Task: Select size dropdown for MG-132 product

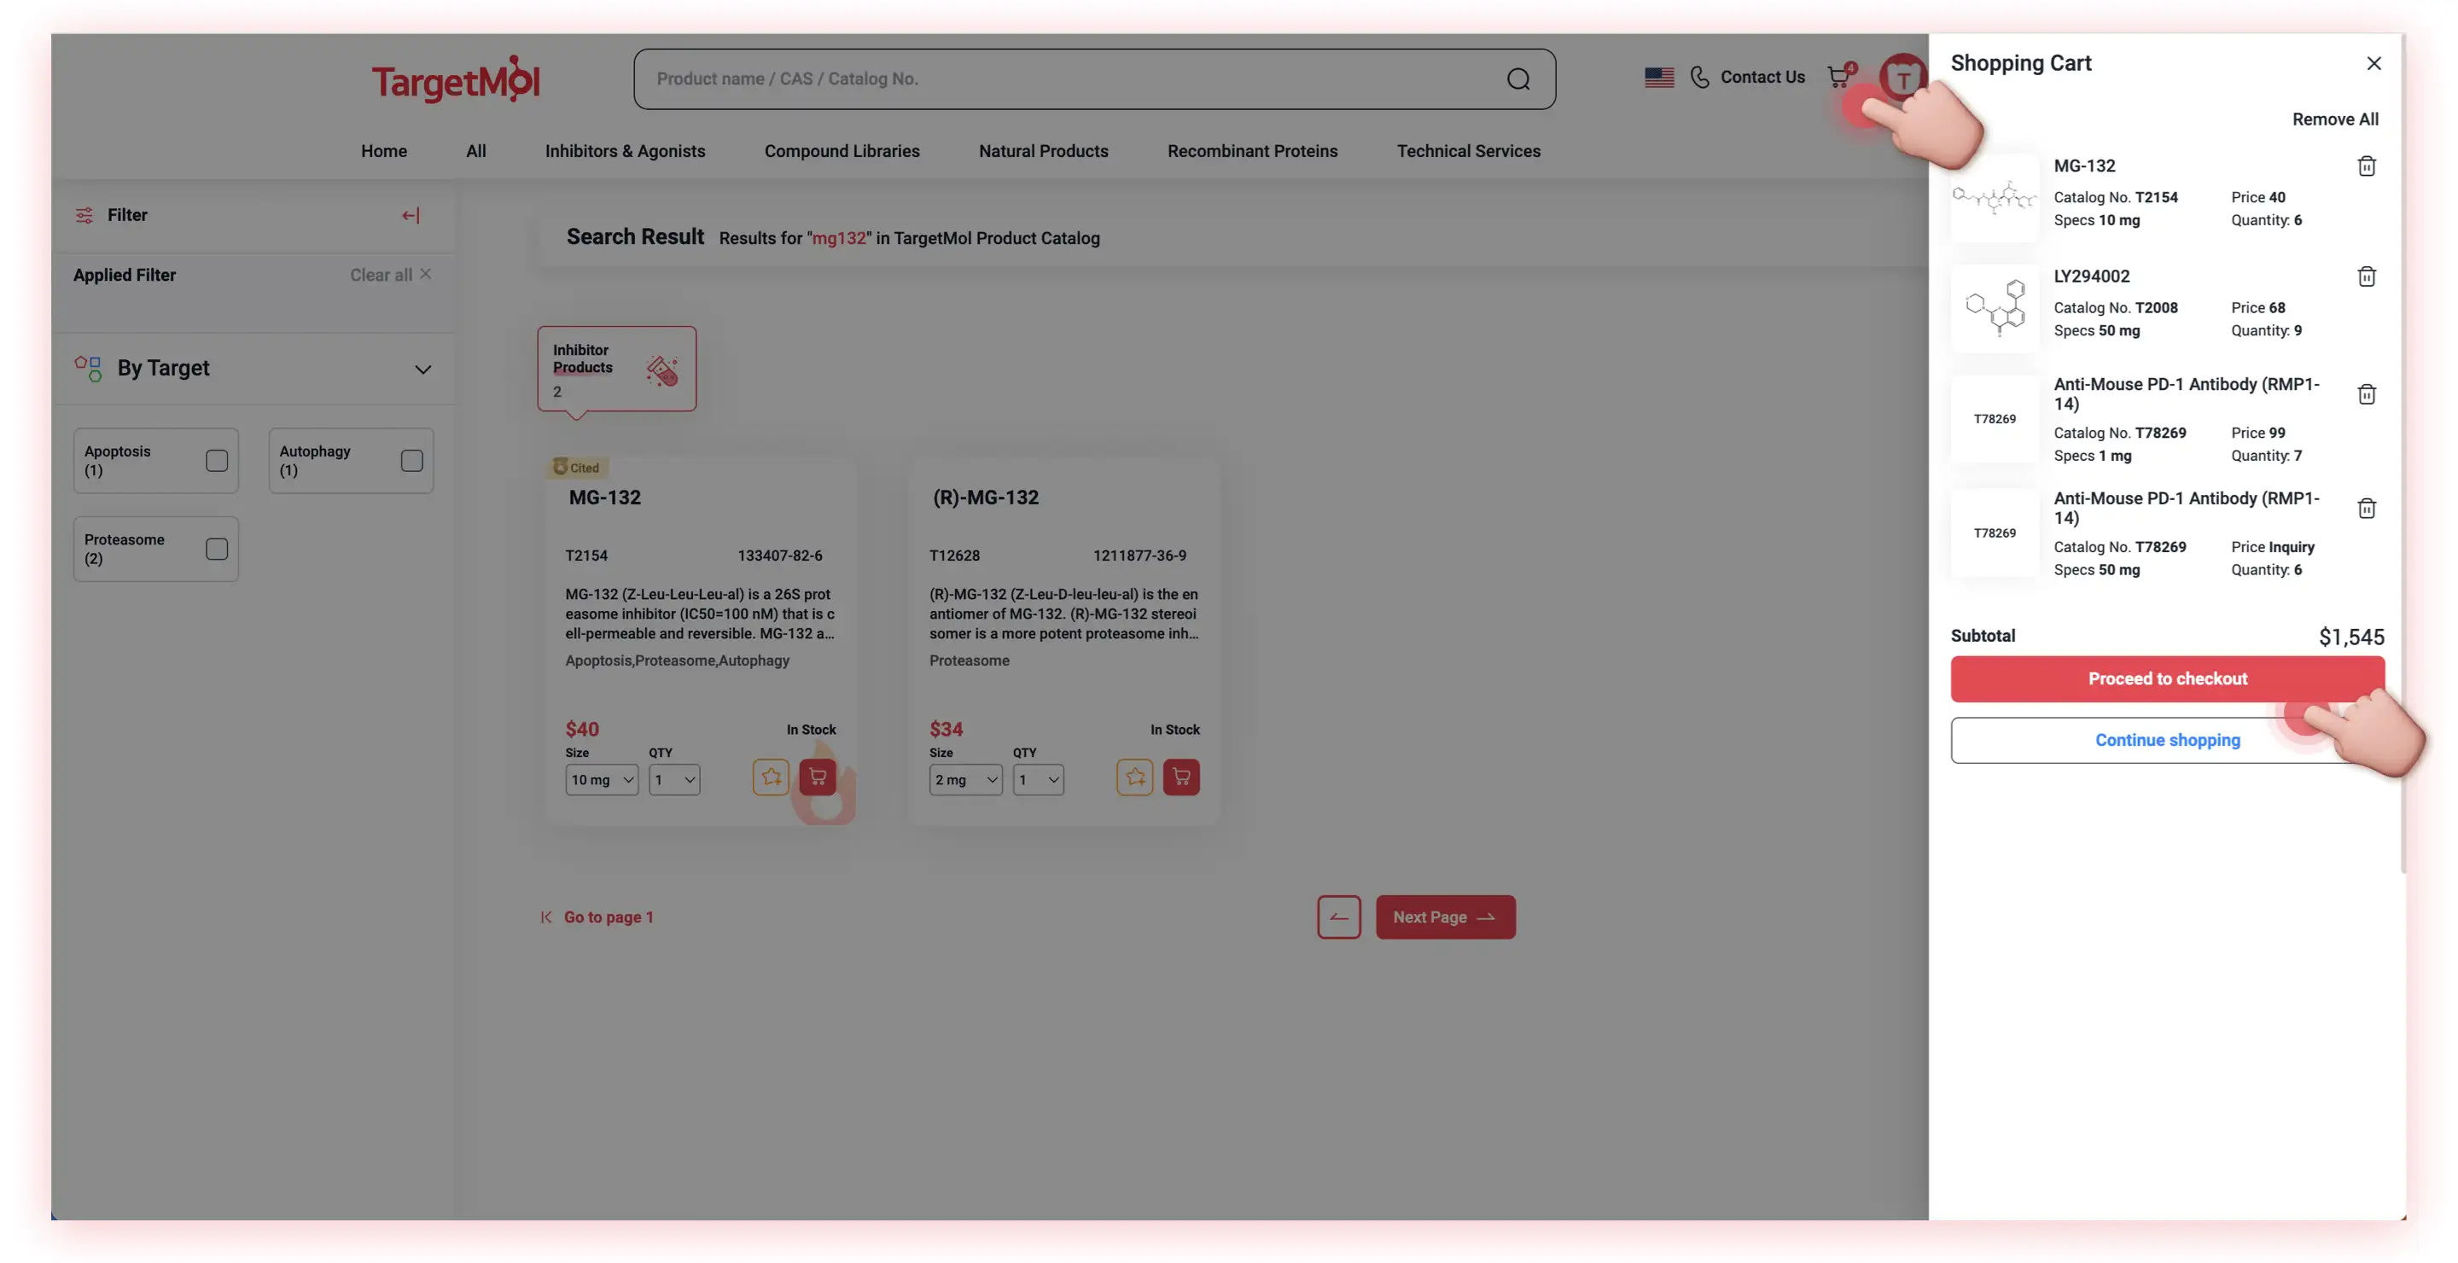Action: pyautogui.click(x=601, y=778)
